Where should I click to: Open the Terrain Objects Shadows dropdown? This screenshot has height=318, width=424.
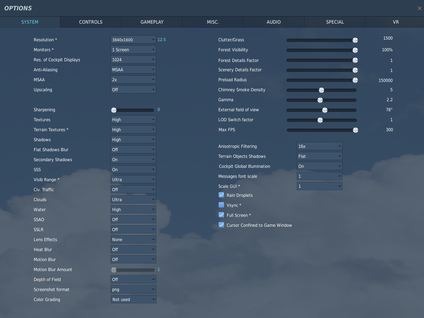[320, 156]
